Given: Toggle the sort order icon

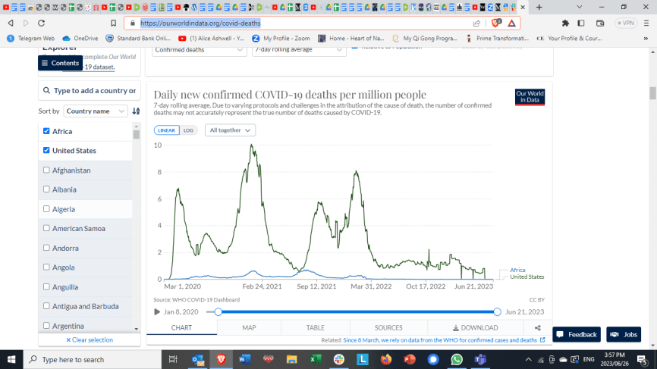Looking at the screenshot, I should coord(136,111).
